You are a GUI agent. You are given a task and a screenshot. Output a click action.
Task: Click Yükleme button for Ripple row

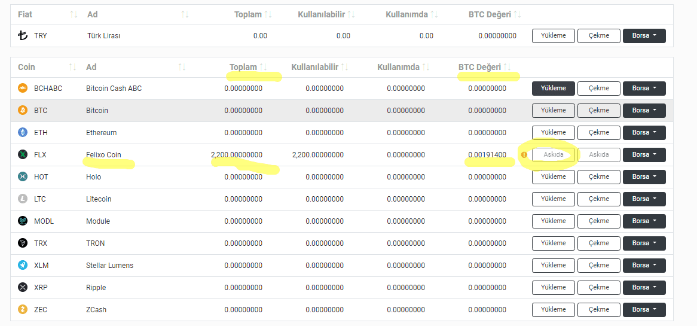pyautogui.click(x=554, y=287)
